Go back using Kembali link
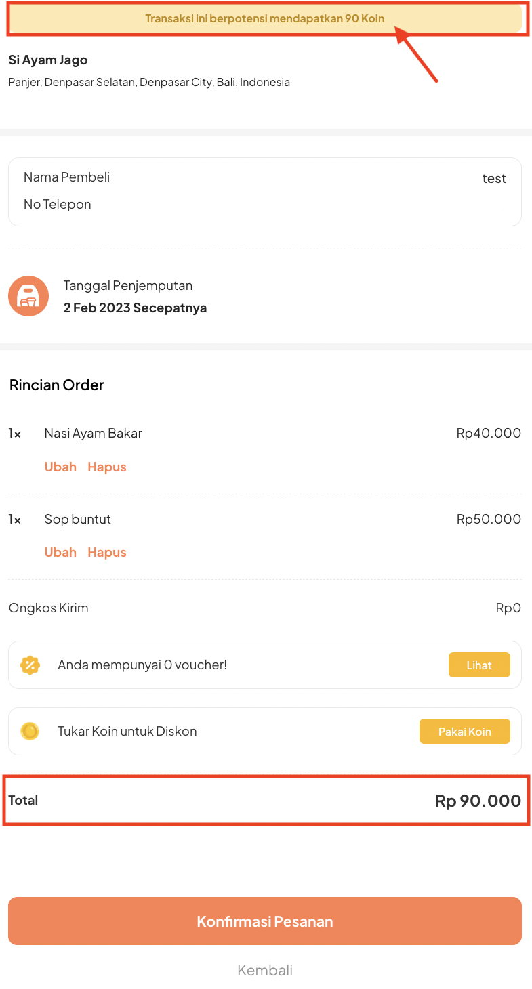532x989 pixels. click(265, 970)
